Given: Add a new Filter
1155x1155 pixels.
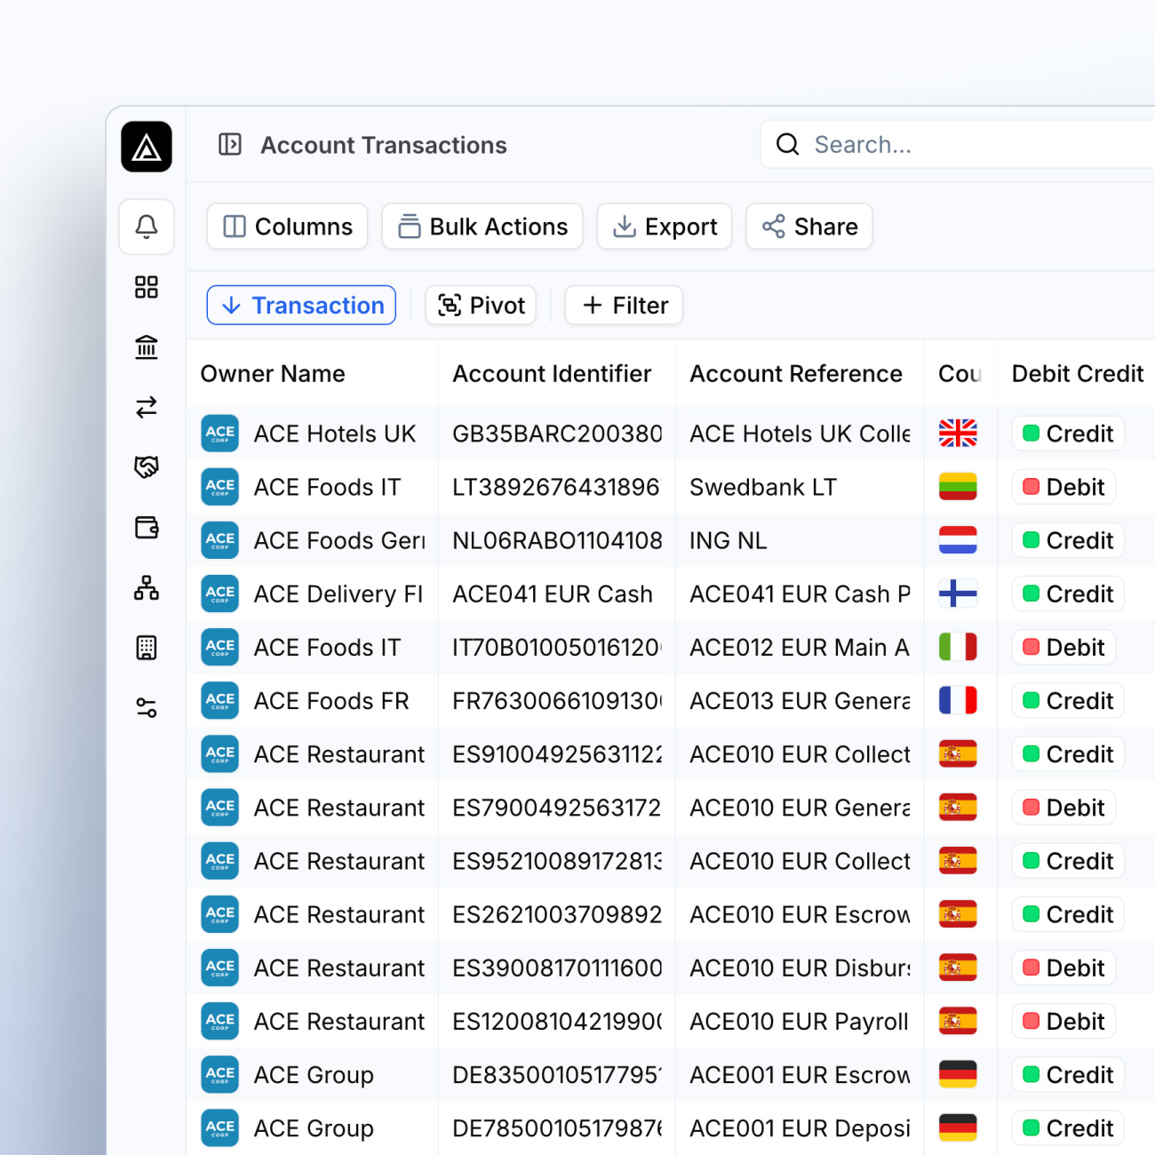Looking at the screenshot, I should [x=624, y=306].
